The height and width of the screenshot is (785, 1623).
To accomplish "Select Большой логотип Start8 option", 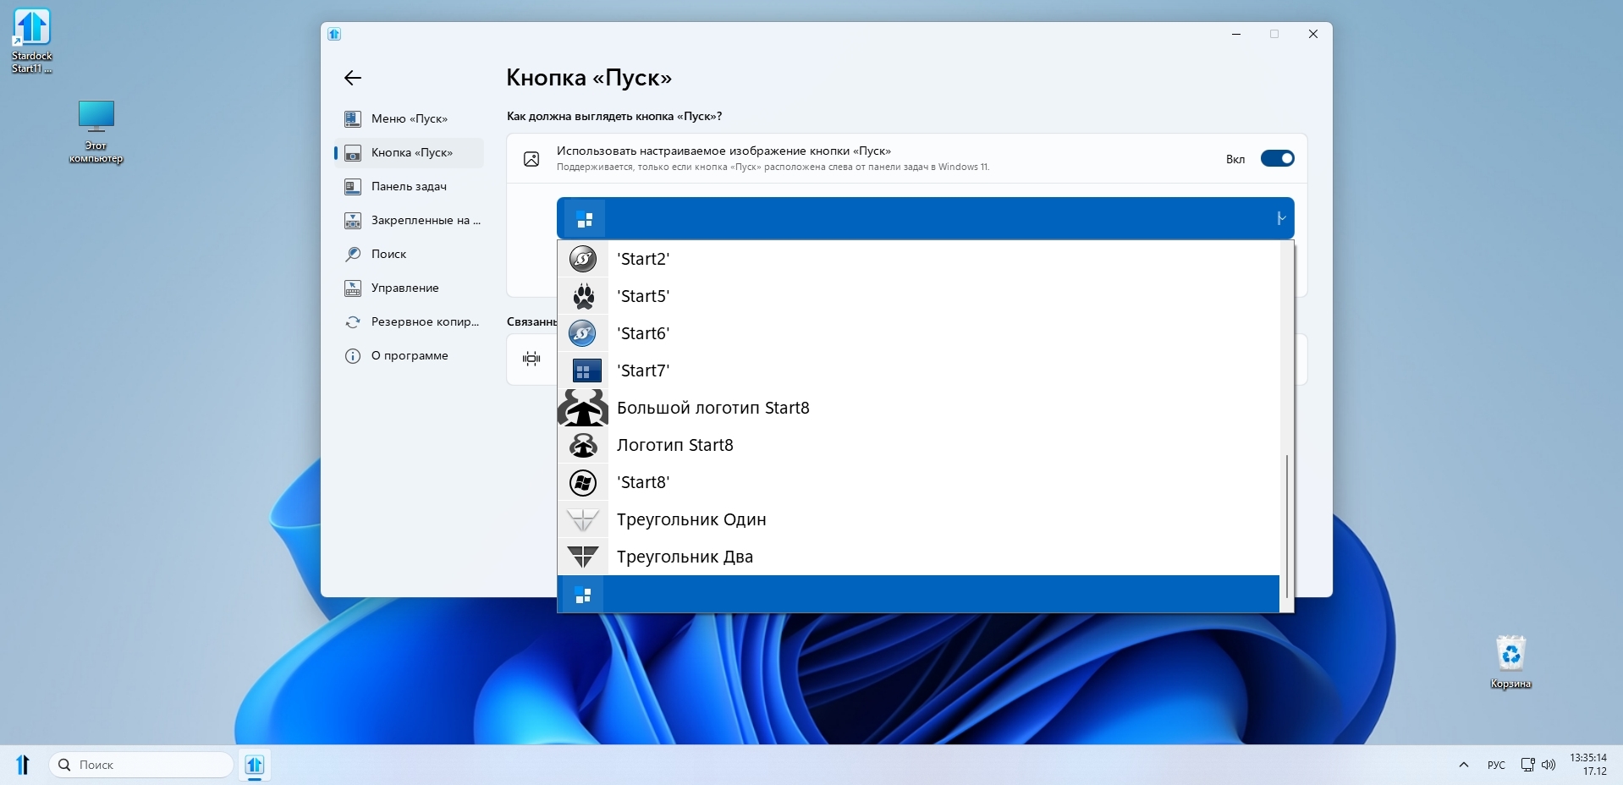I will (x=918, y=408).
